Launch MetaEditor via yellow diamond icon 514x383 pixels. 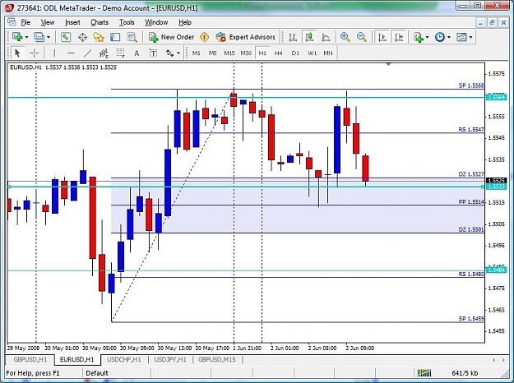point(205,37)
